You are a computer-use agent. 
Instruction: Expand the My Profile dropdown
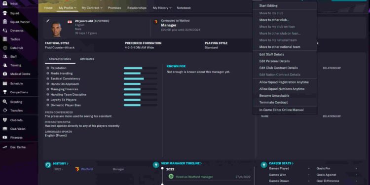coord(68,8)
